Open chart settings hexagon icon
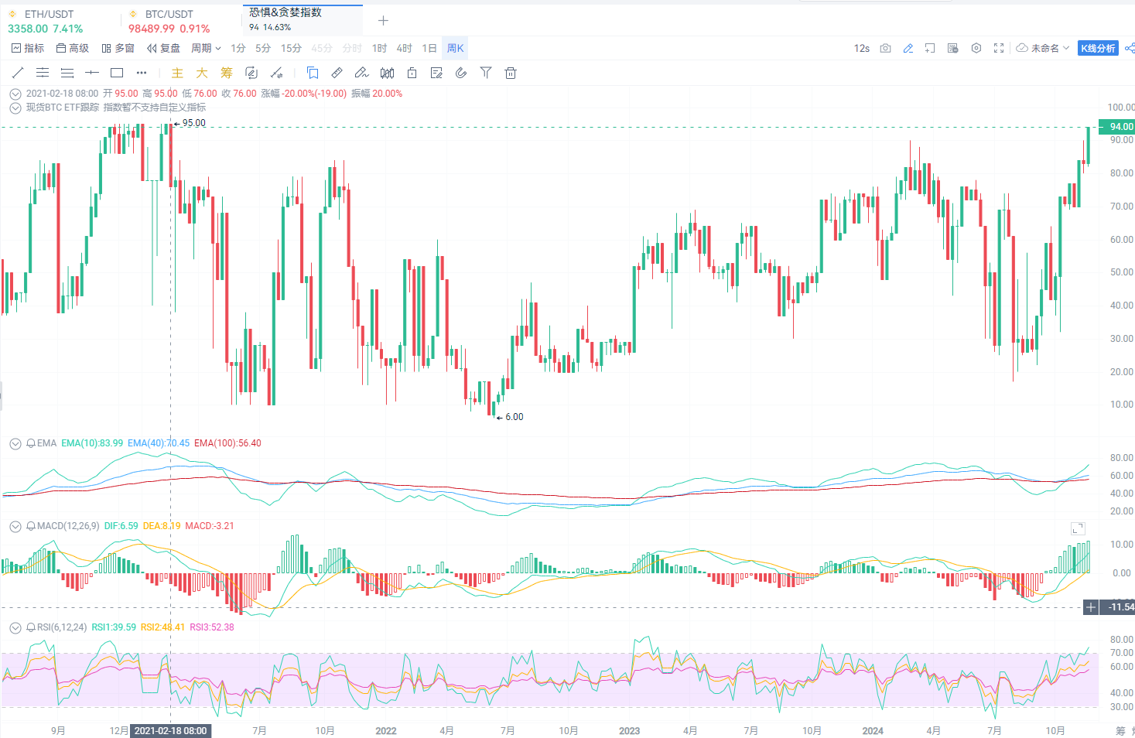This screenshot has height=738, width=1135. [x=976, y=48]
